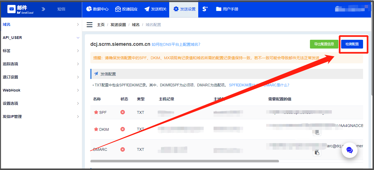Switch to the 短信 tab
Screen dimensions: 374x170
[61, 9]
